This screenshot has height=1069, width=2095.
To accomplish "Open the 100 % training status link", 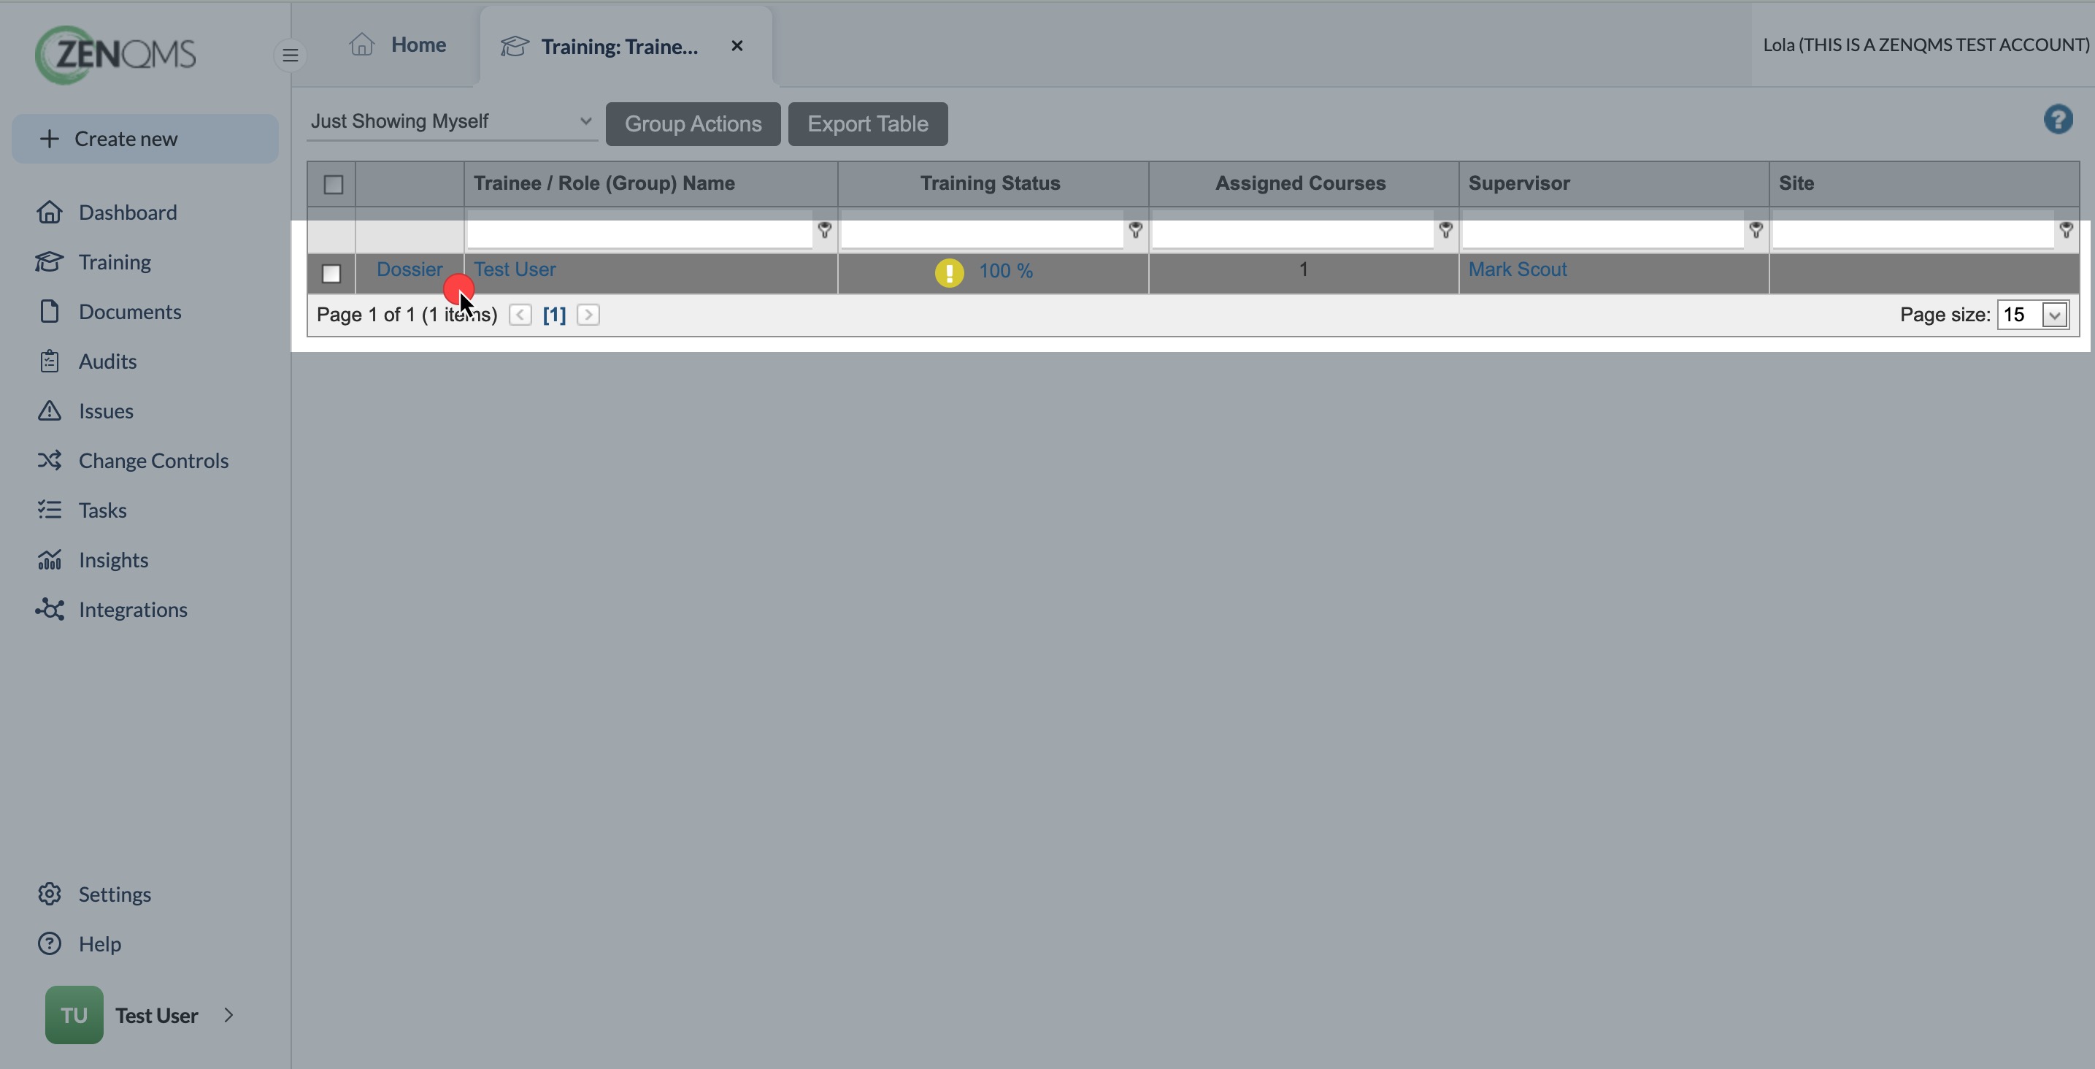I will [1006, 271].
